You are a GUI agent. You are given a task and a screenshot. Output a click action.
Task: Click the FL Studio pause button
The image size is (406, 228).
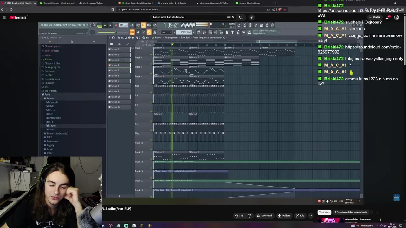tap(105, 25)
